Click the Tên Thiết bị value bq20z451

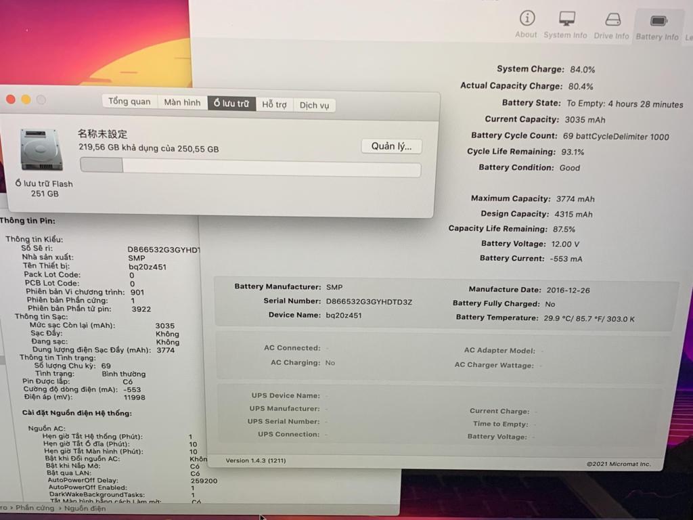pyautogui.click(x=148, y=267)
